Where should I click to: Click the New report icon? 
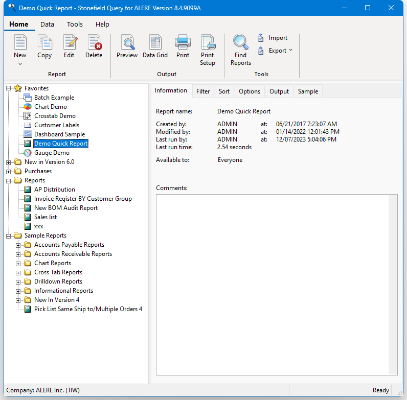[x=20, y=42]
